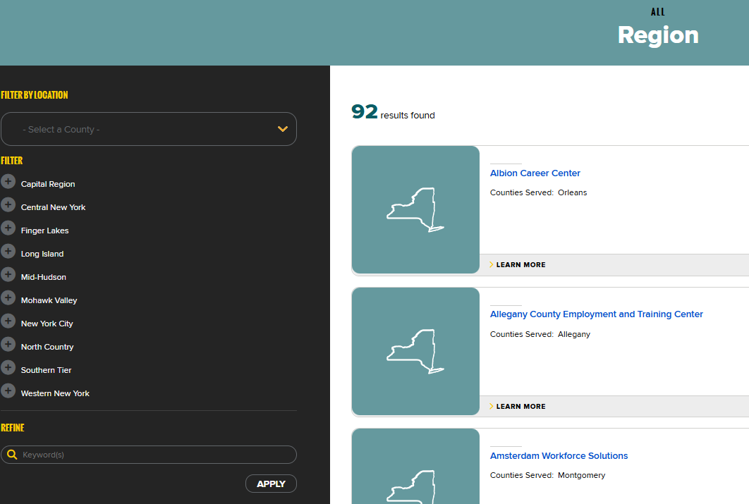Click the plus icon next to Long Island
Screen dimensions: 749x504
[x=8, y=252]
